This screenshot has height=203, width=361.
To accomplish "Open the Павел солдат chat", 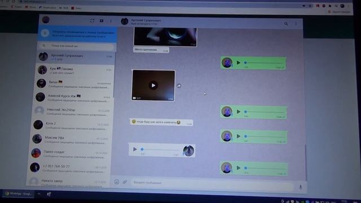I will point(69,153).
